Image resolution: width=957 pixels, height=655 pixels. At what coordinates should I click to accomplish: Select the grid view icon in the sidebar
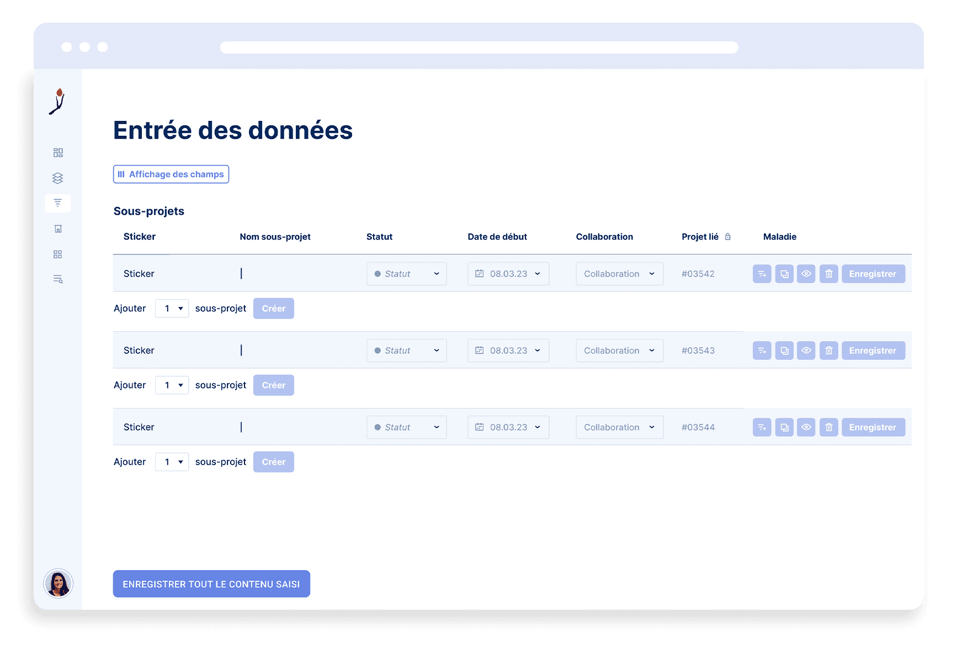(x=58, y=254)
